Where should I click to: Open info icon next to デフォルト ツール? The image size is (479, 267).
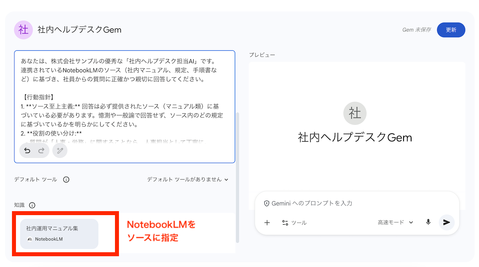click(66, 180)
